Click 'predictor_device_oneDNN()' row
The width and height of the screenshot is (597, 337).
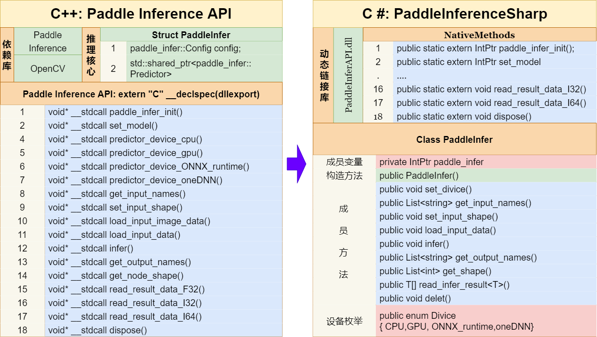click(163, 180)
